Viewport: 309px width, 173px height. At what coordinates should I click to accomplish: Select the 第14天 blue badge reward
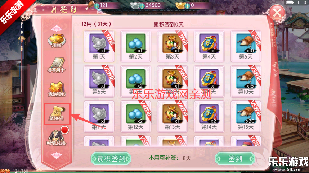(x=209, y=117)
